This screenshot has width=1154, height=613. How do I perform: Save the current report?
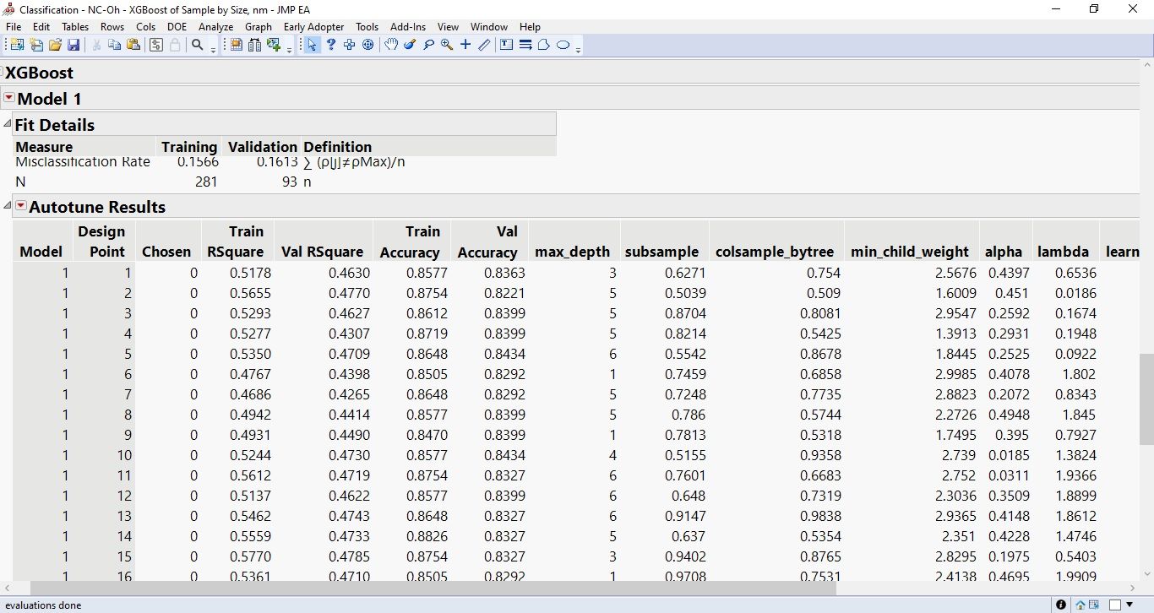73,45
